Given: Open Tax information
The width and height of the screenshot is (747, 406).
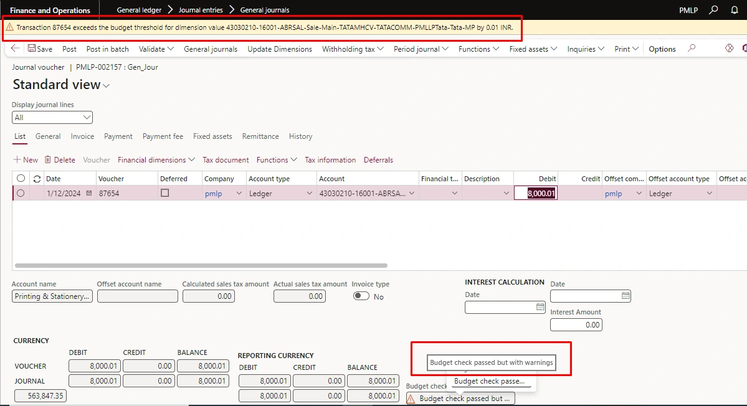Looking at the screenshot, I should click(330, 159).
